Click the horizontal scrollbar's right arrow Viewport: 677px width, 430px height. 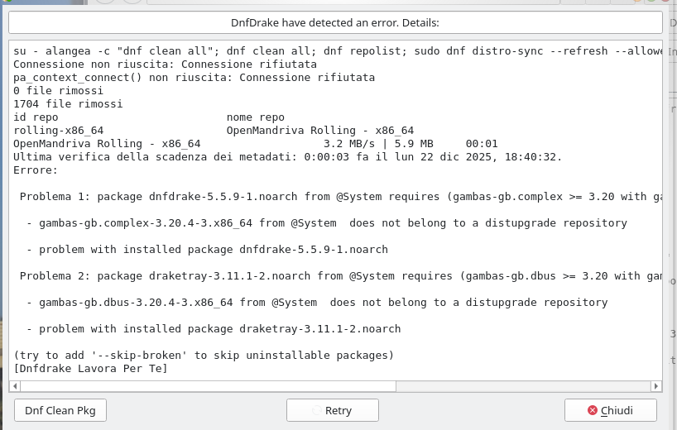[x=656, y=385]
